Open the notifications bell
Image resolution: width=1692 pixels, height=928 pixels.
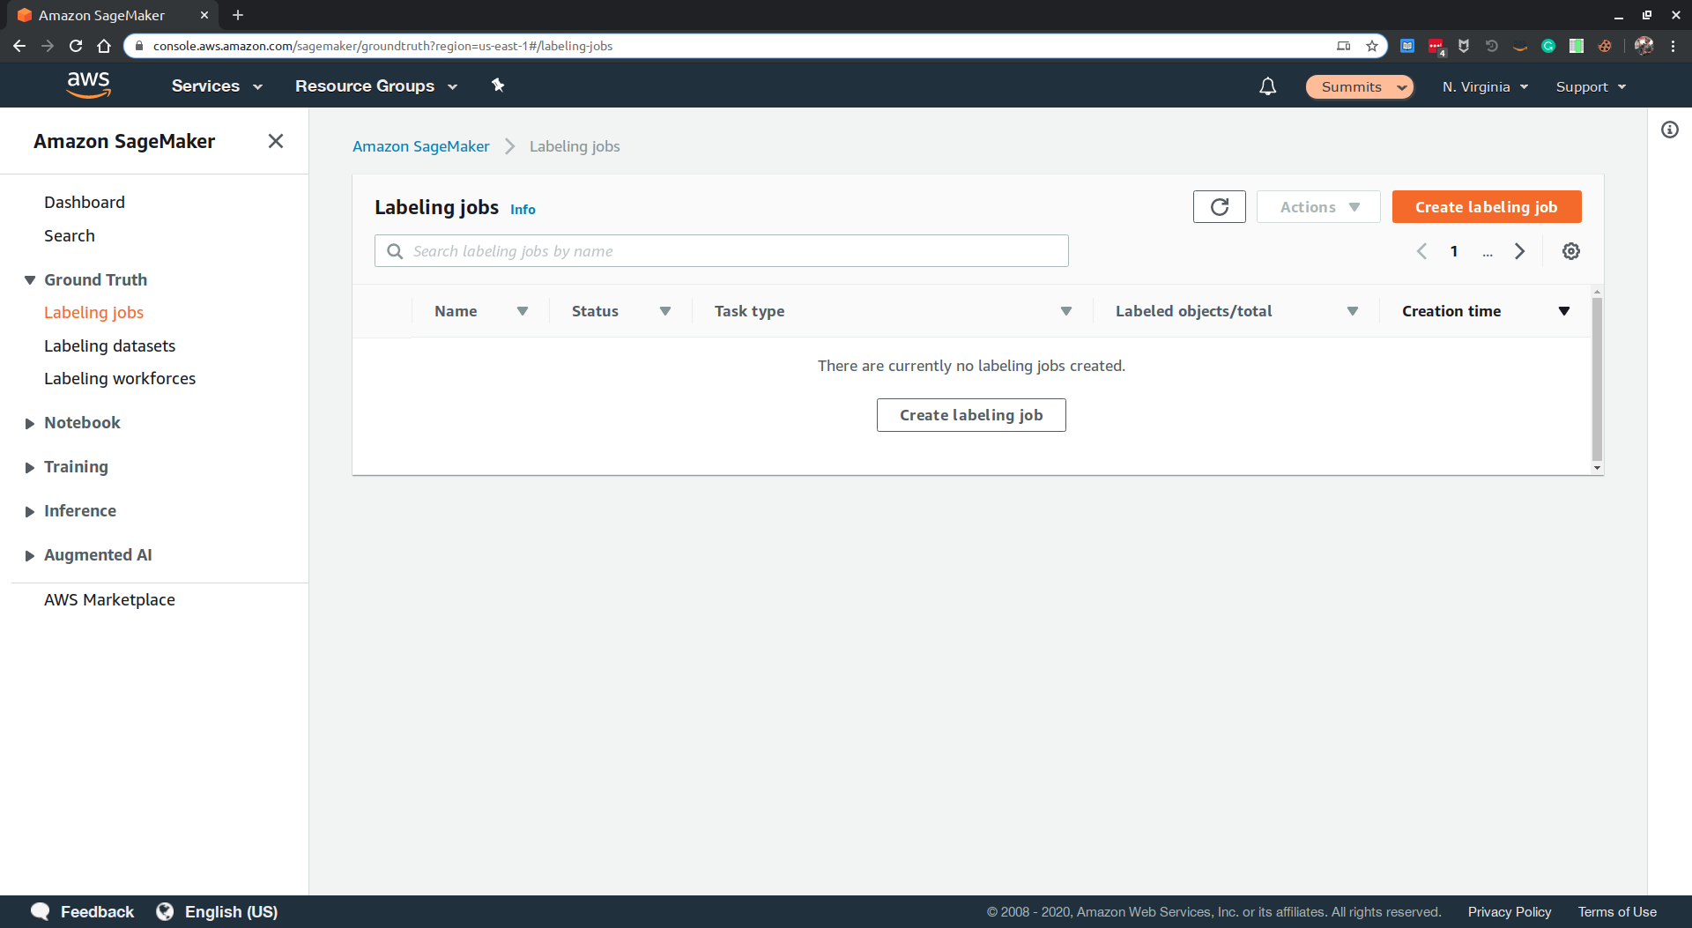[1267, 86]
